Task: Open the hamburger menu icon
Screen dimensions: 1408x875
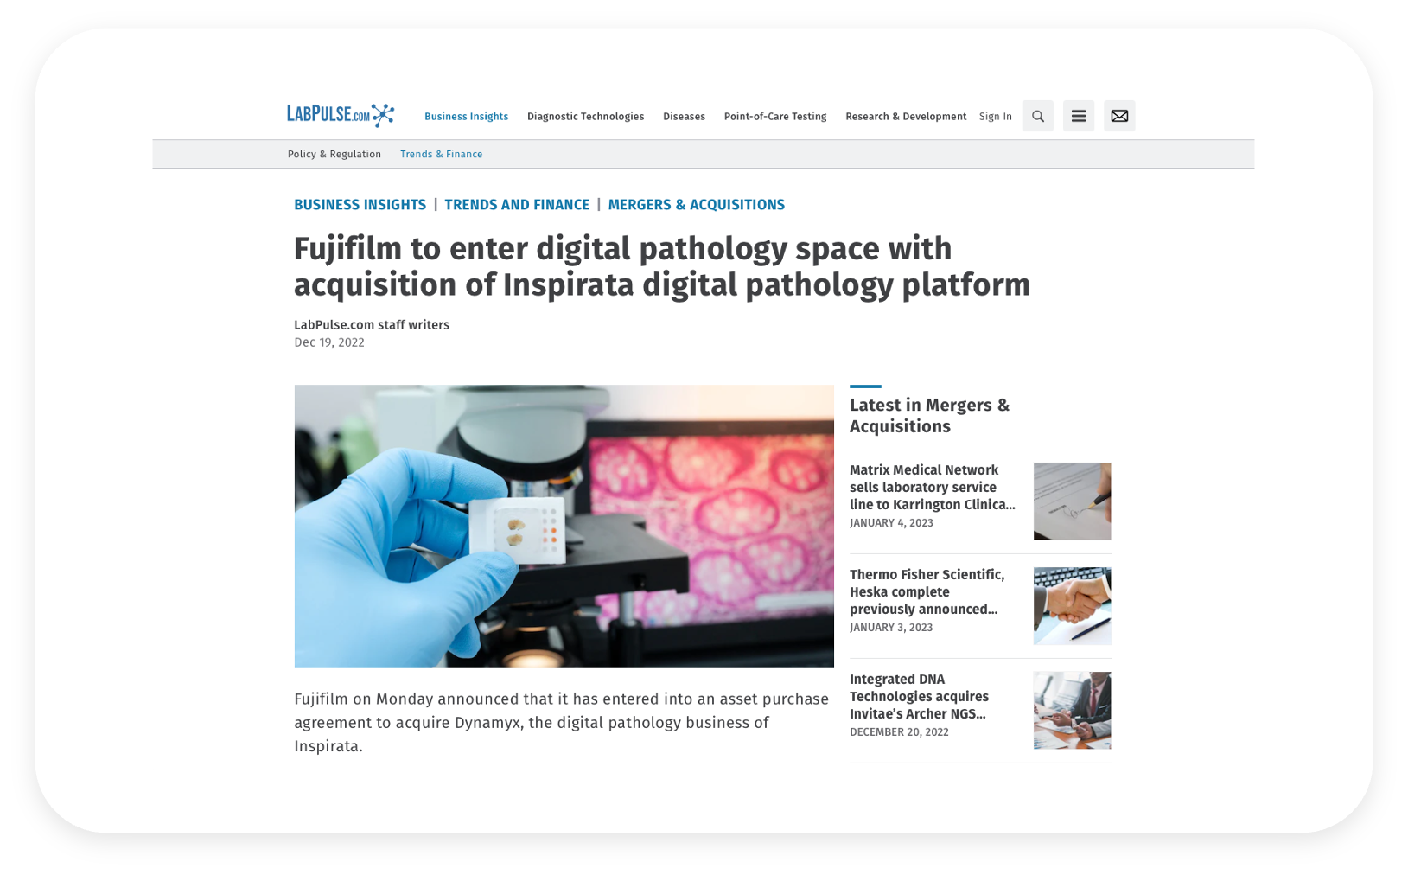Action: [1078, 116]
